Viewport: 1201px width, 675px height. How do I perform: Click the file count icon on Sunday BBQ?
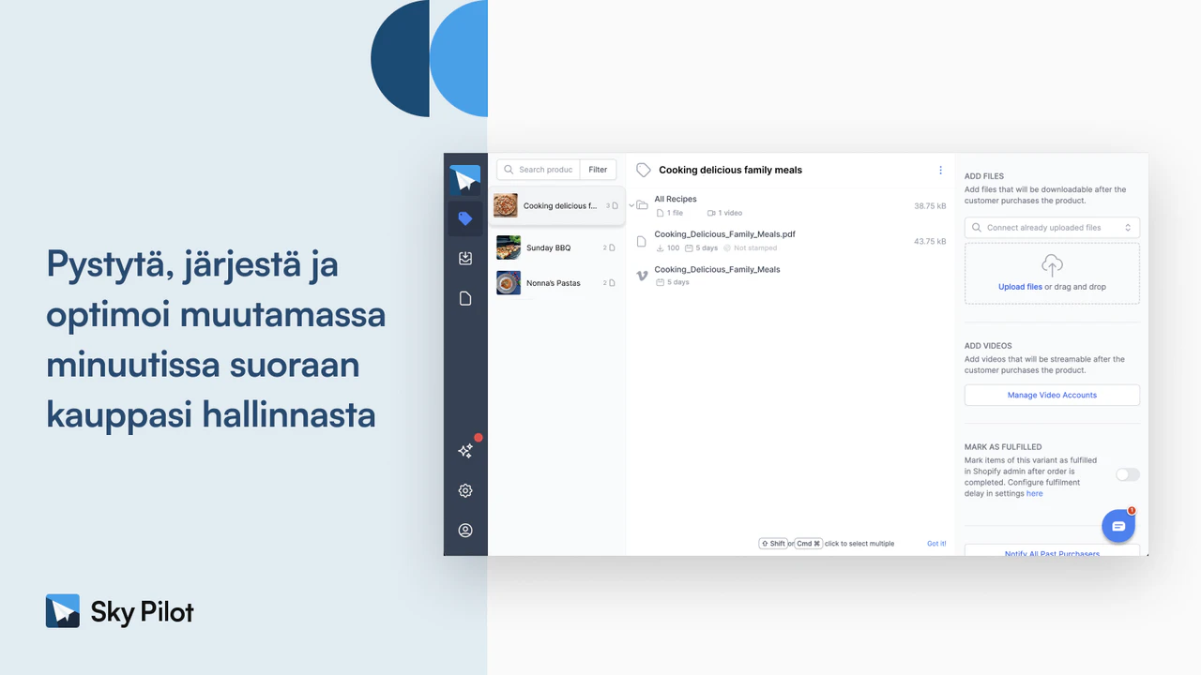(613, 247)
